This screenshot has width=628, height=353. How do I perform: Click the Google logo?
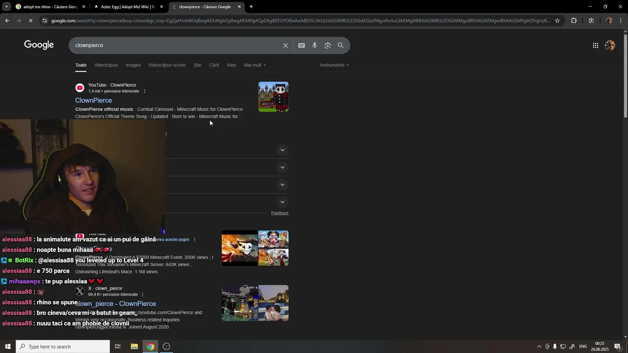[39, 45]
